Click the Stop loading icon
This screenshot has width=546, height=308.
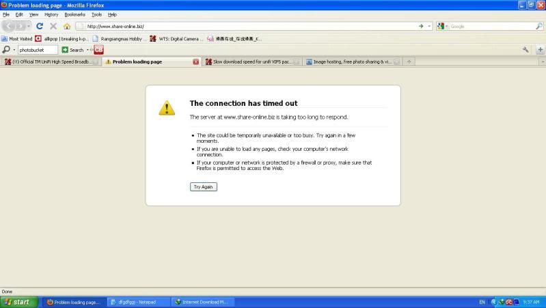[53, 26]
